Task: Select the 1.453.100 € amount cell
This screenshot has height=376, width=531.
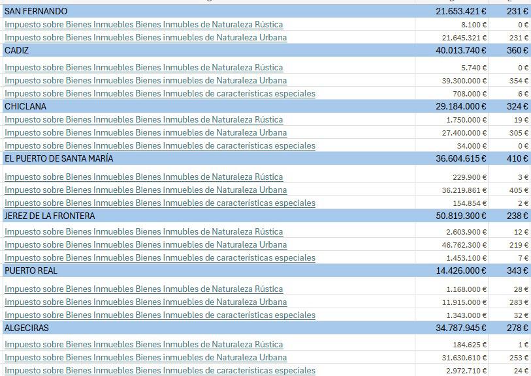Action: [x=466, y=257]
